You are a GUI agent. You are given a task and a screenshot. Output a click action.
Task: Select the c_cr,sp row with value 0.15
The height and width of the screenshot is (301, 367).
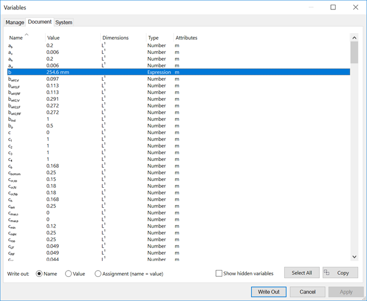click(x=179, y=179)
